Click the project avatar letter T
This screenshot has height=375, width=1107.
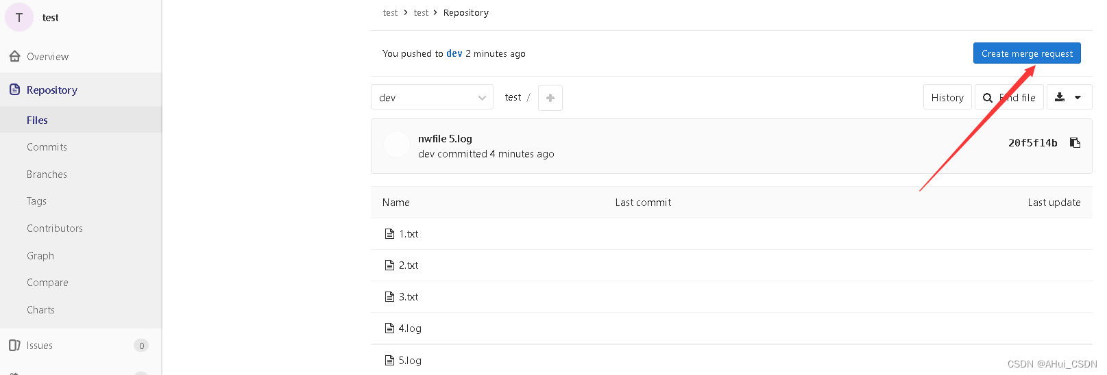[x=19, y=18]
